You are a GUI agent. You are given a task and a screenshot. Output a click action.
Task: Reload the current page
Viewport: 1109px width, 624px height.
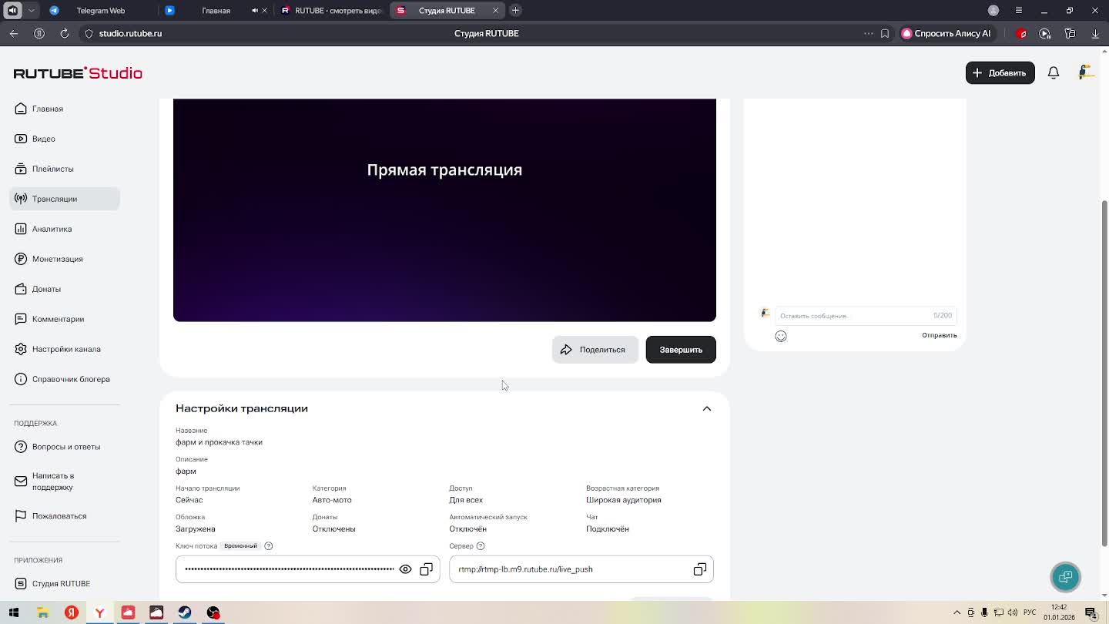pos(65,33)
